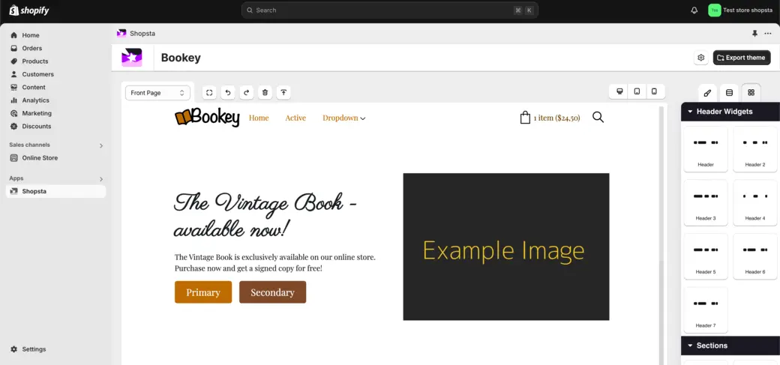Select the Header 4 widget thumbnail
This screenshot has width=780, height=365.
[754, 202]
